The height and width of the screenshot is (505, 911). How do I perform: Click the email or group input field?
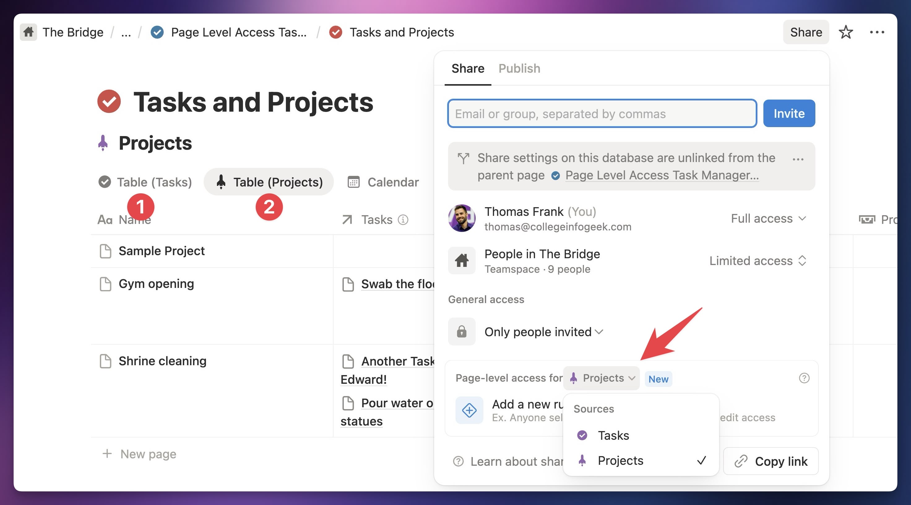tap(602, 113)
